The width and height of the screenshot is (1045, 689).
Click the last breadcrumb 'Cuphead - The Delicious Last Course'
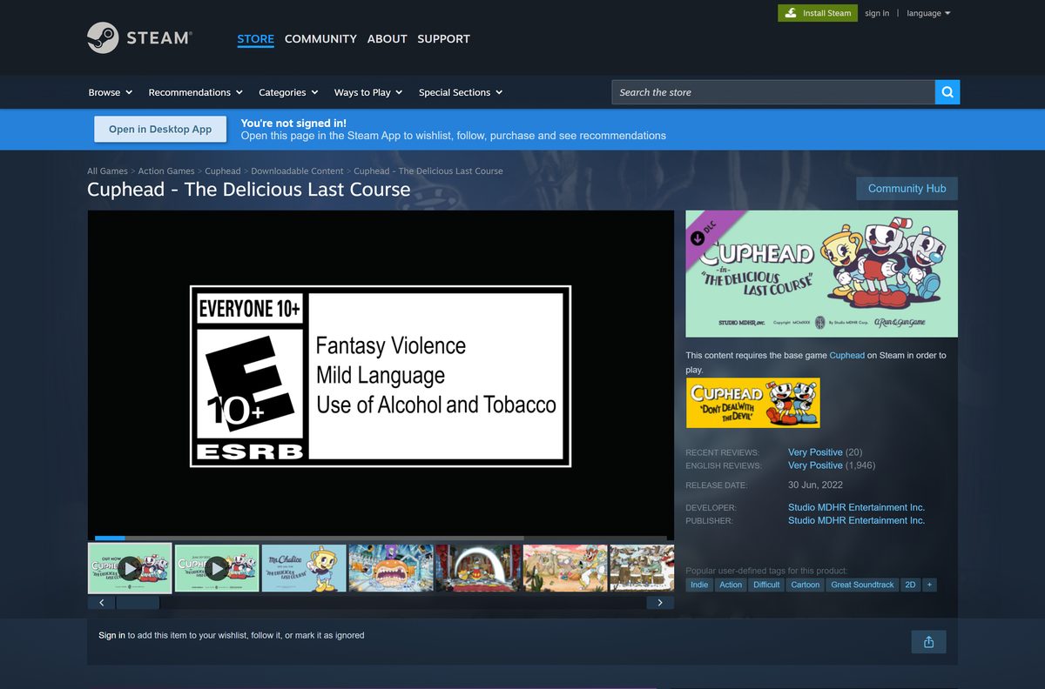click(428, 171)
